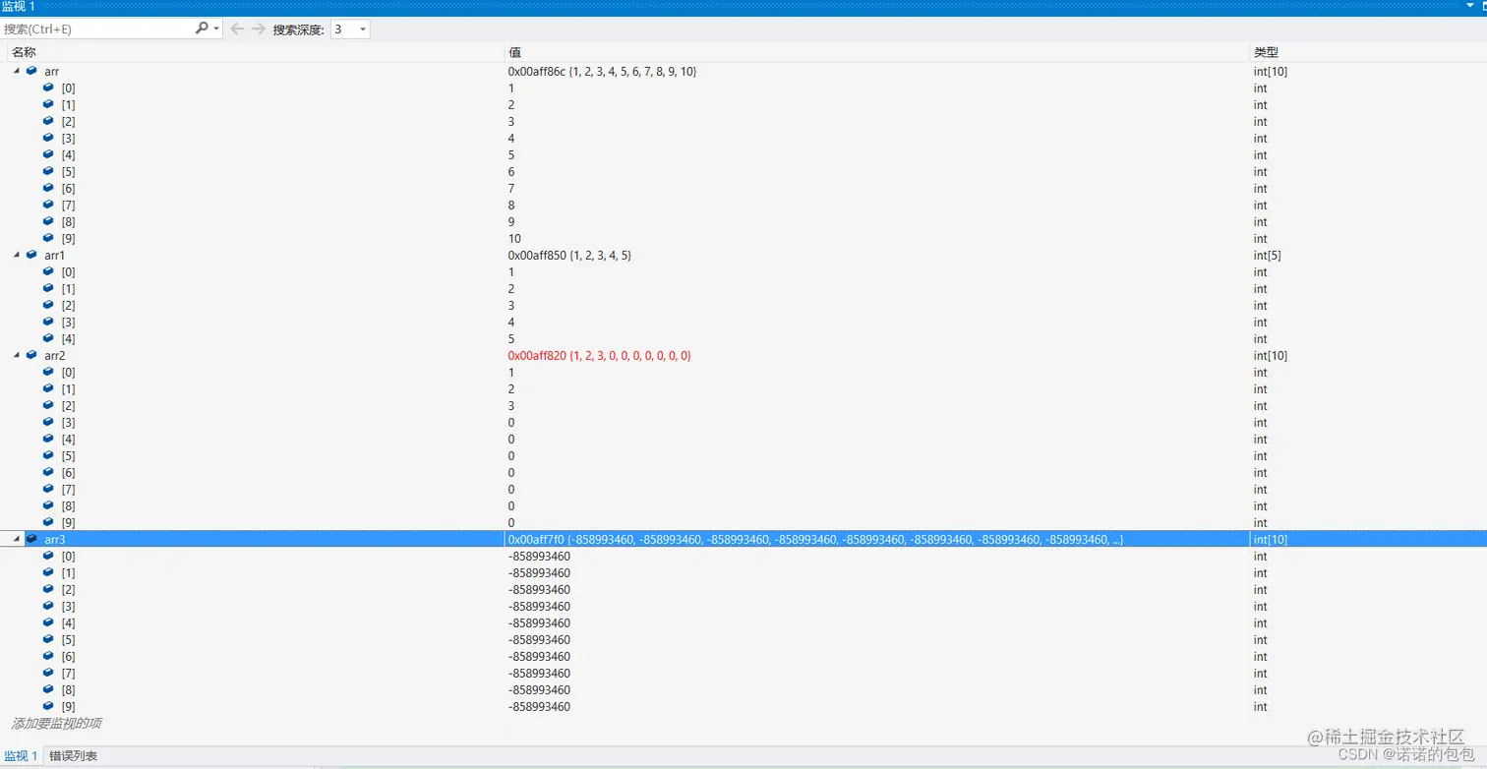1487x769 pixels.
Task: Click value 3 of arr2 element [2]
Action: pos(511,405)
